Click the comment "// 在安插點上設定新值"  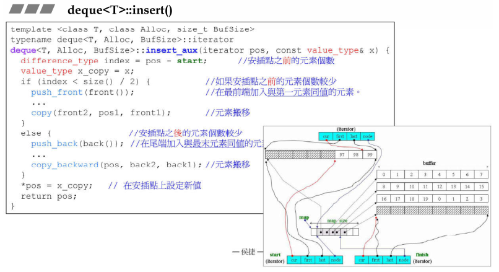pyautogui.click(x=155, y=185)
